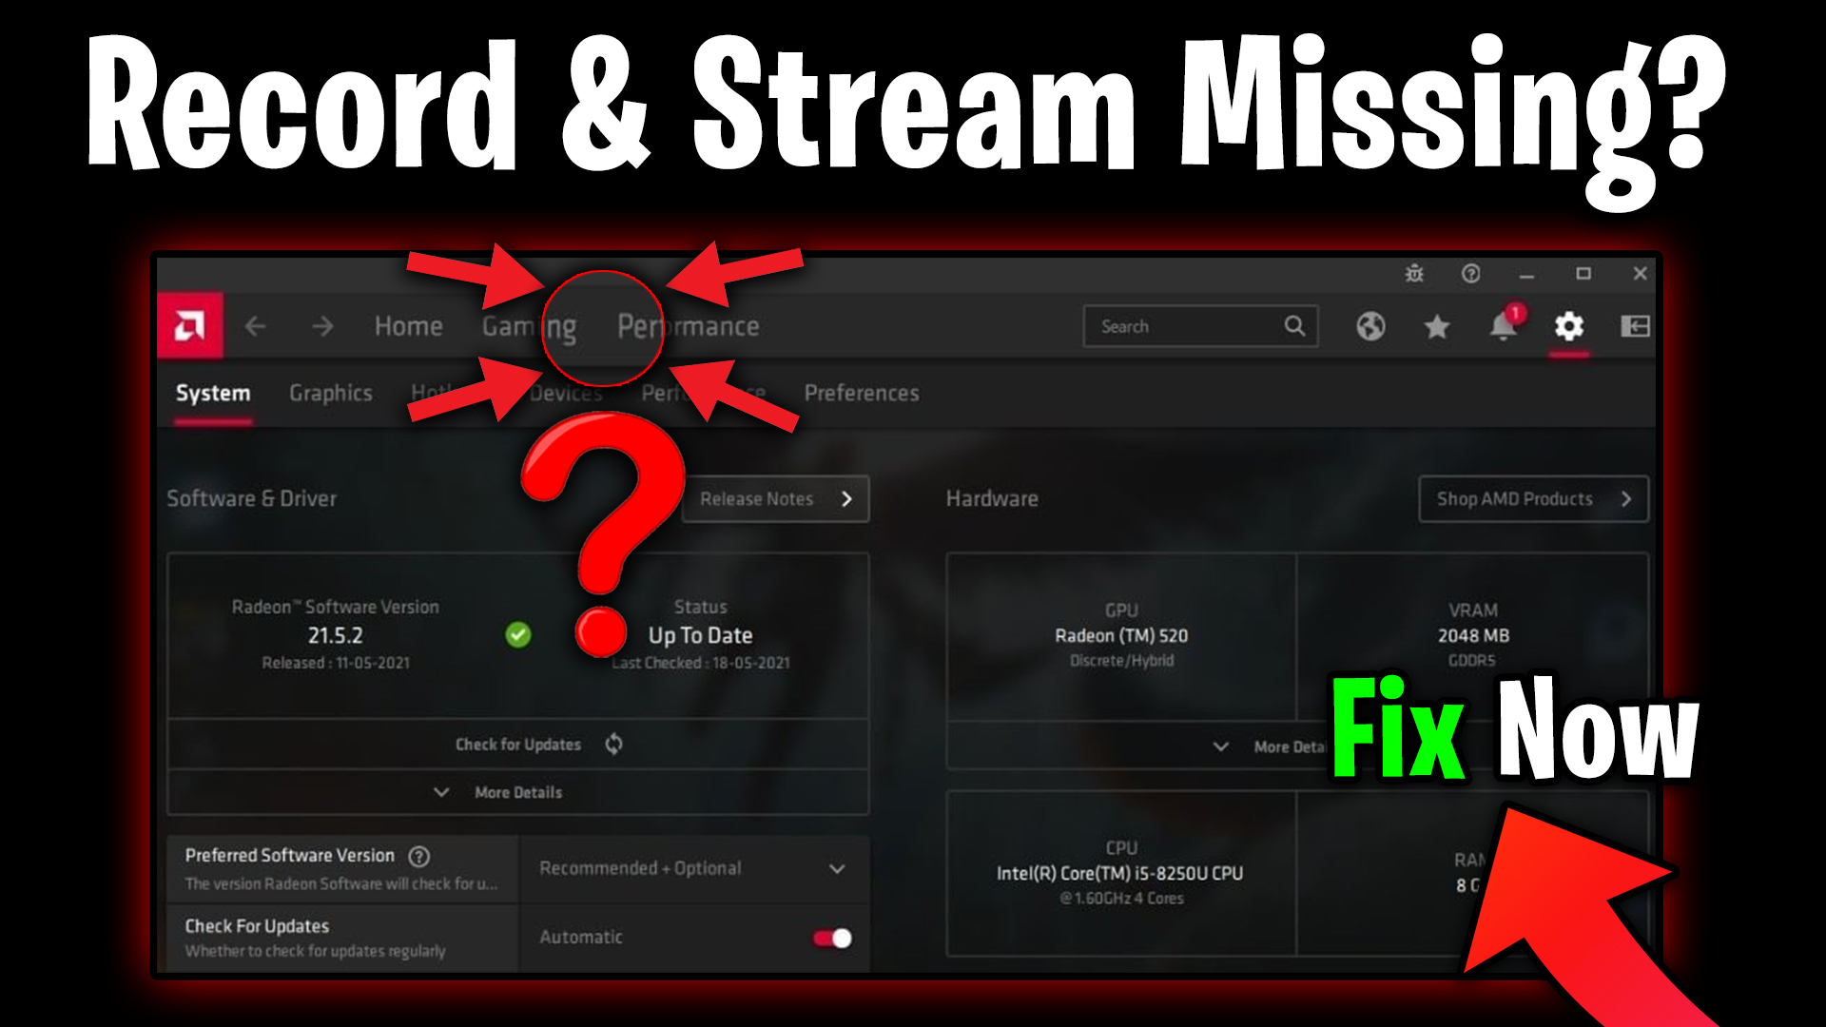The width and height of the screenshot is (1826, 1027).
Task: Click the settings gear icon
Action: [1567, 327]
